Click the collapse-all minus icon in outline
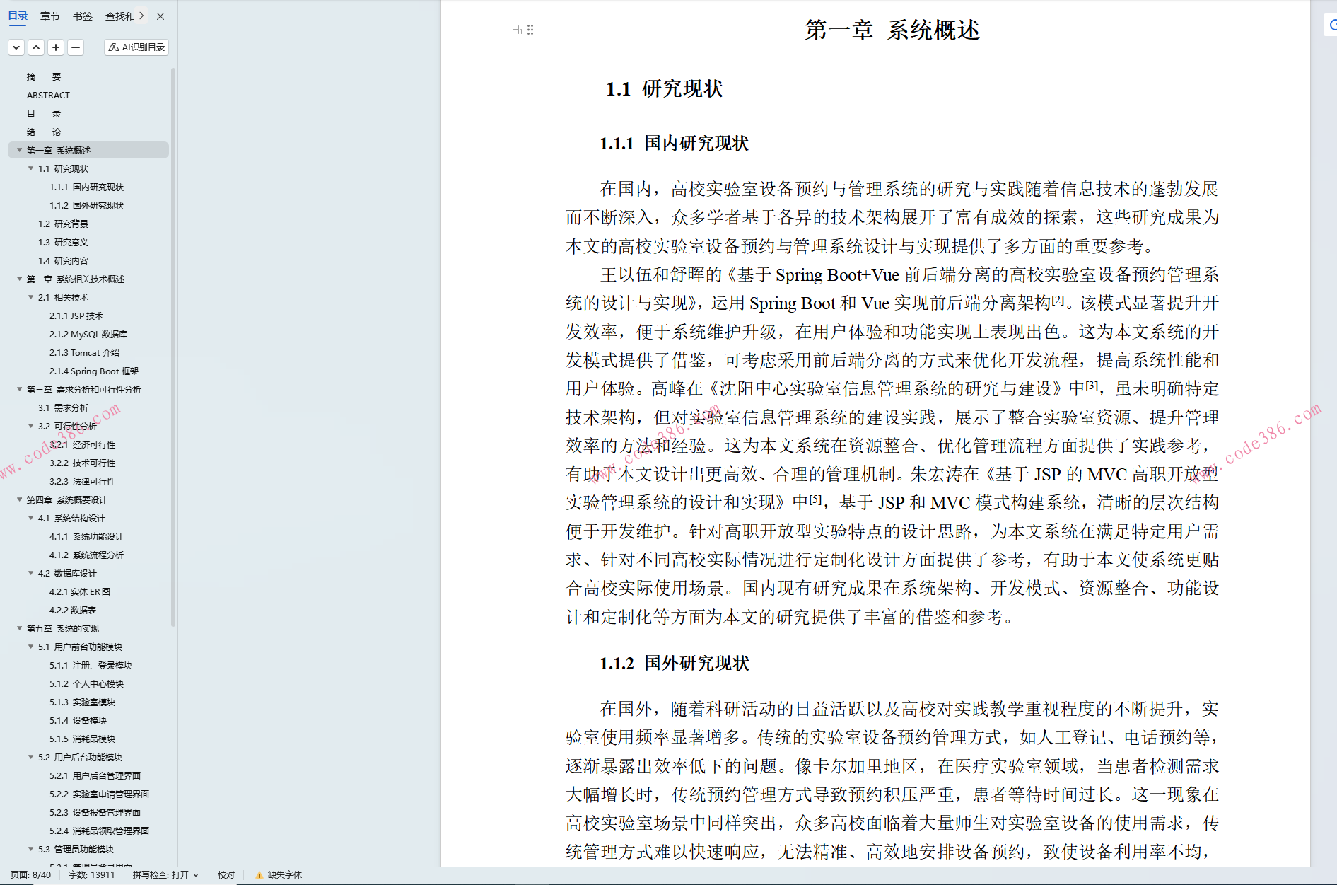Viewport: 1337px width, 885px height. pos(76,47)
